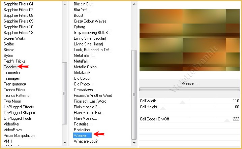
Task: Select the What are you? filter
Action: [x=85, y=141]
